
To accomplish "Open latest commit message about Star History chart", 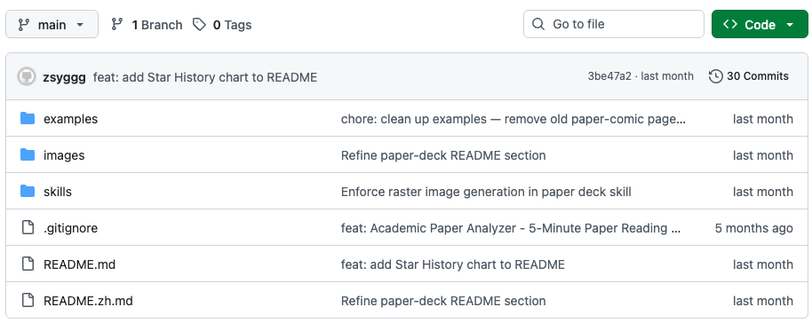I will 205,77.
